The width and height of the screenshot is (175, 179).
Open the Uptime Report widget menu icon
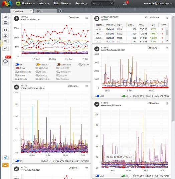[x=167, y=18]
